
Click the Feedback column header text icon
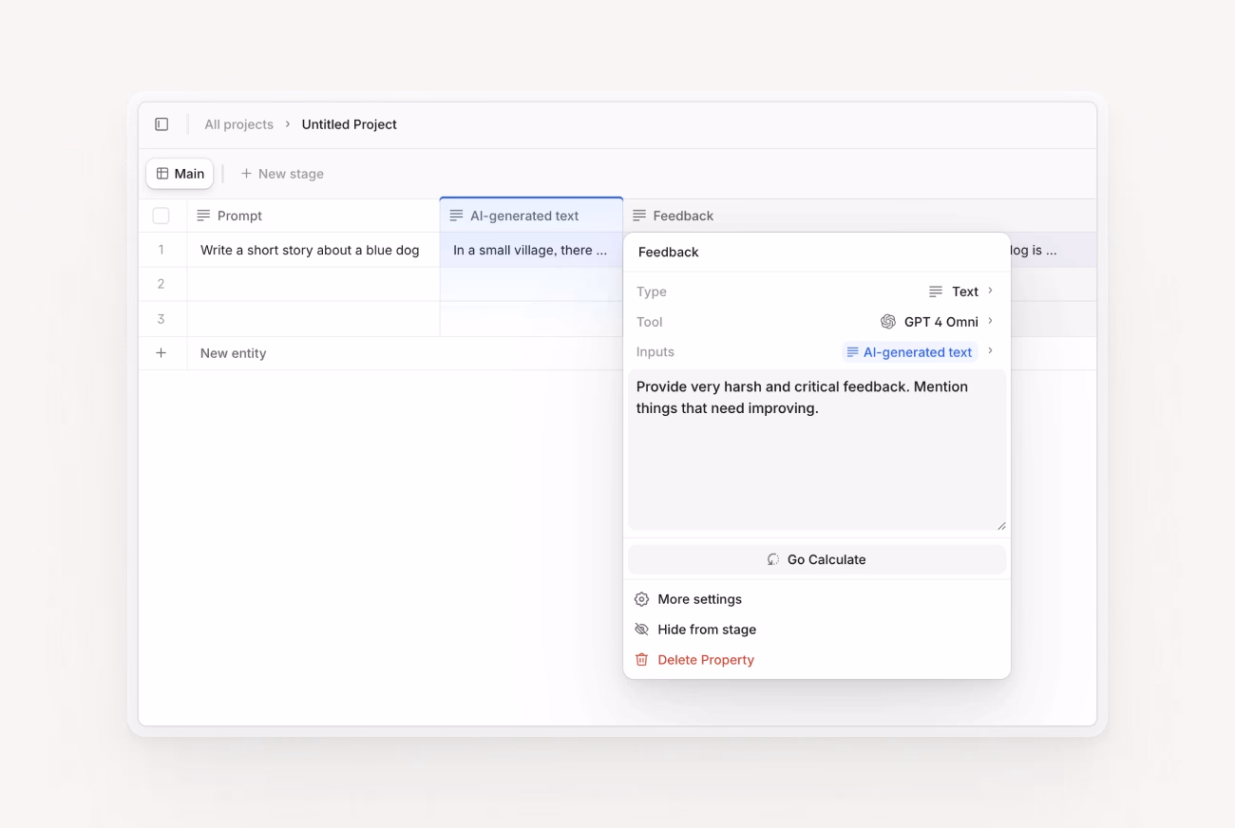pyautogui.click(x=639, y=216)
